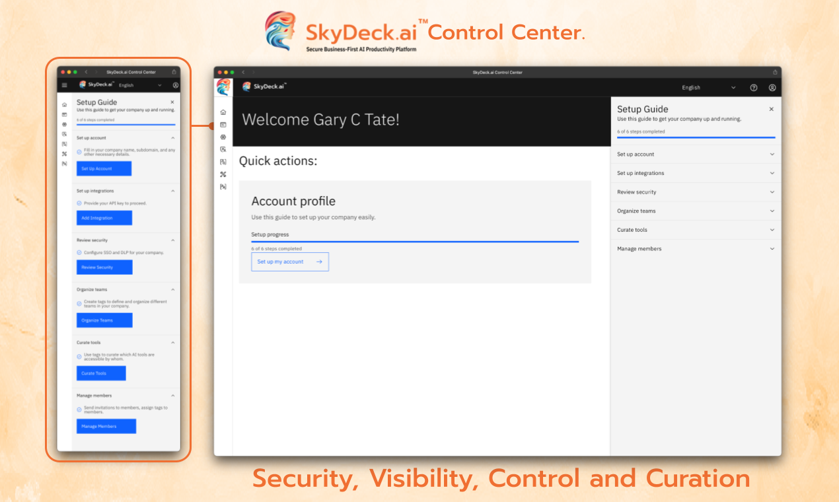
Task: Open the help question-mark icon in large window
Action: (x=754, y=88)
